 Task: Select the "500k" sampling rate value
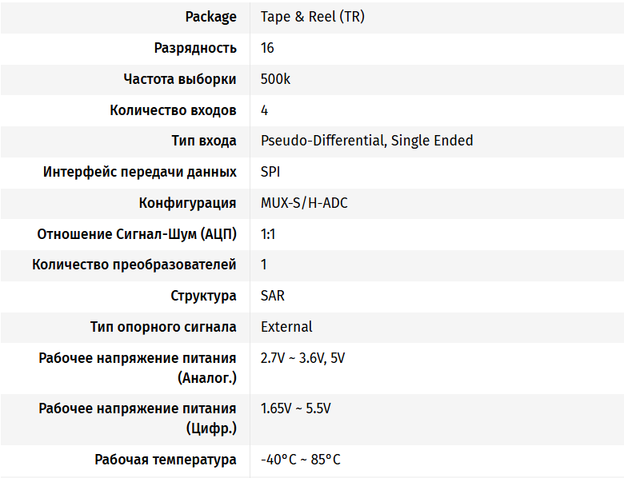[x=275, y=79]
